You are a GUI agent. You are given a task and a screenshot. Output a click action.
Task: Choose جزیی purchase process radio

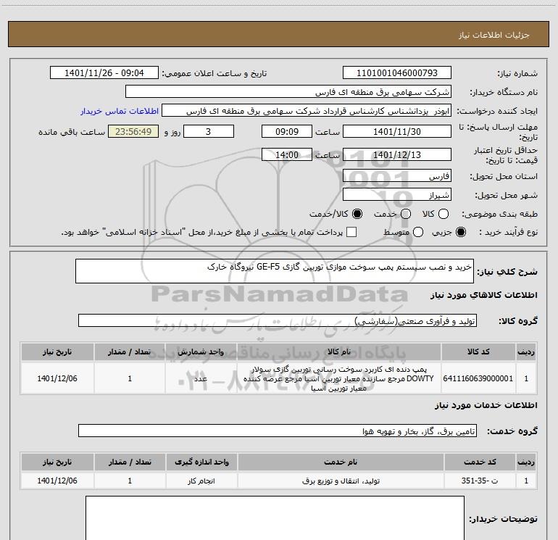click(x=460, y=232)
